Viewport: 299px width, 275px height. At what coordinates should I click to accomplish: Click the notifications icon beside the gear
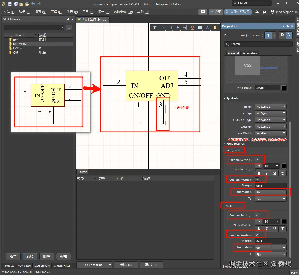264,12
